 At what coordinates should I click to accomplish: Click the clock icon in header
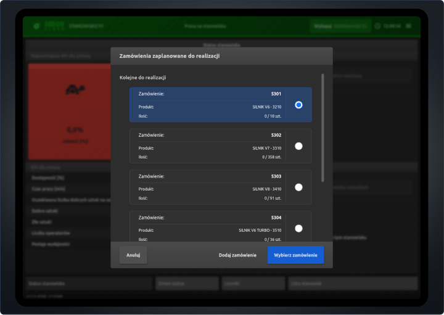[378, 27]
